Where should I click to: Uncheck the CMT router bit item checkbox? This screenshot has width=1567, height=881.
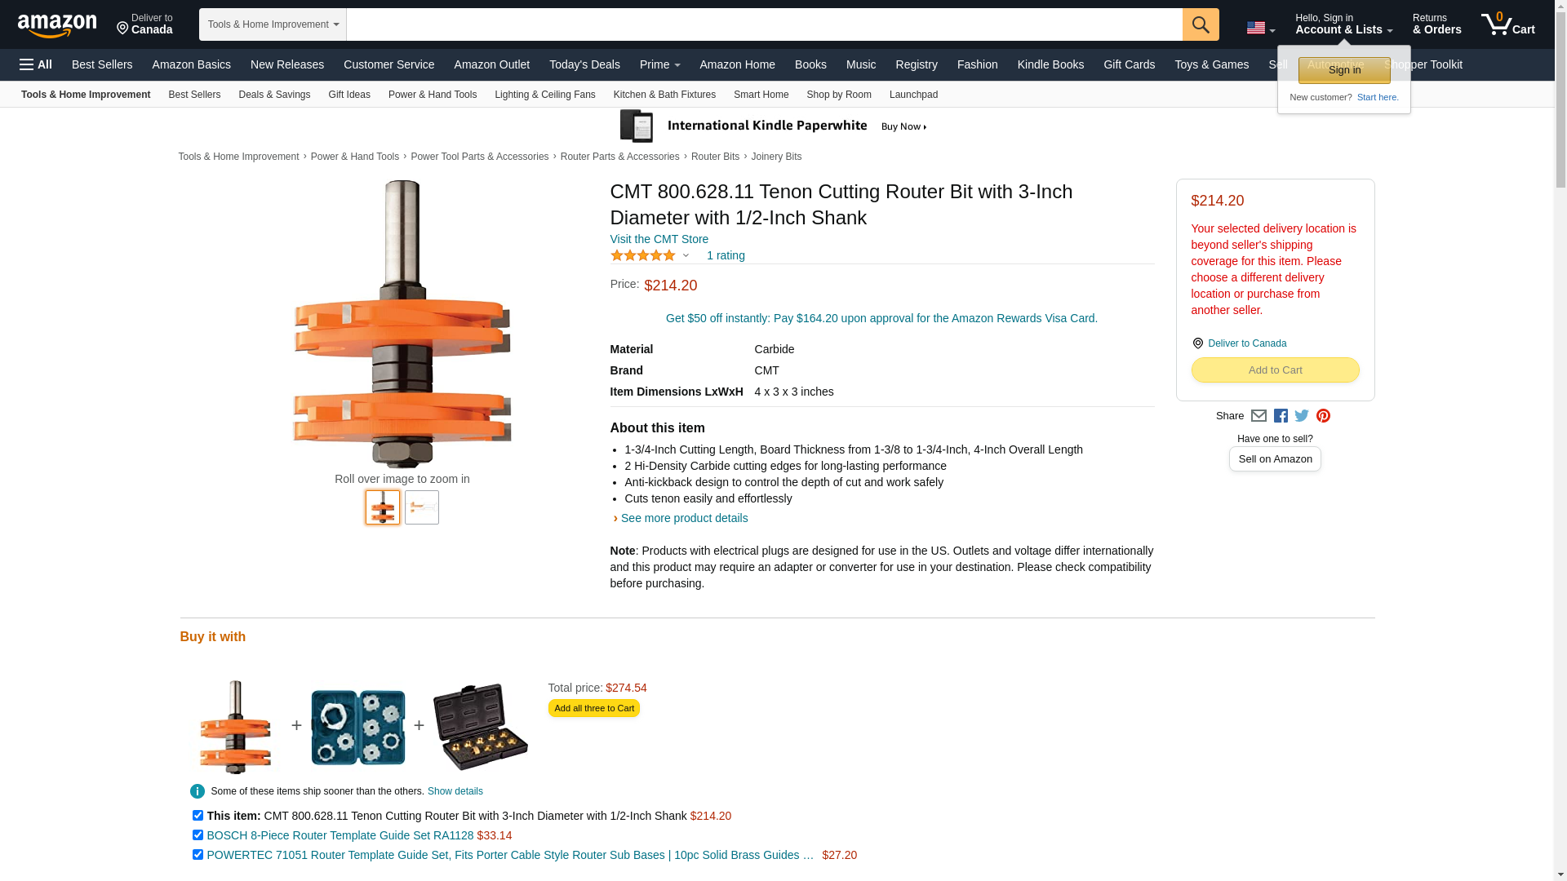(x=198, y=815)
